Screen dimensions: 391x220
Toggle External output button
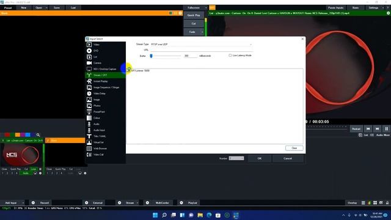pyautogui.click(x=98, y=203)
